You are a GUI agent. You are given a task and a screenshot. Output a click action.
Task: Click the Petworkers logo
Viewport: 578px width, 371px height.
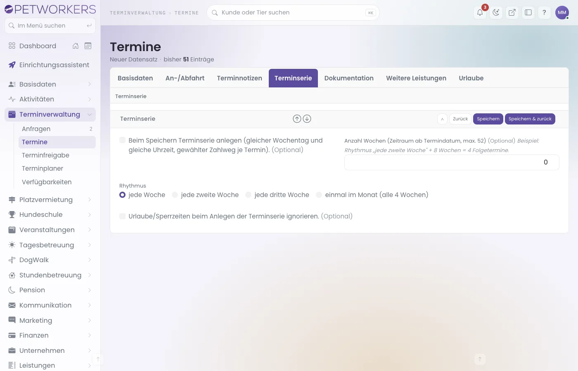point(50,9)
